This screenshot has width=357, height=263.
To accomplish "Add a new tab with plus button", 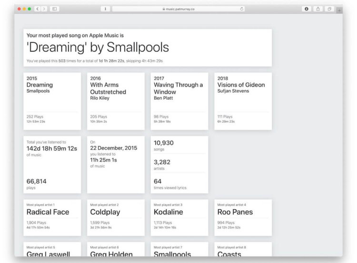I will 339,10.
